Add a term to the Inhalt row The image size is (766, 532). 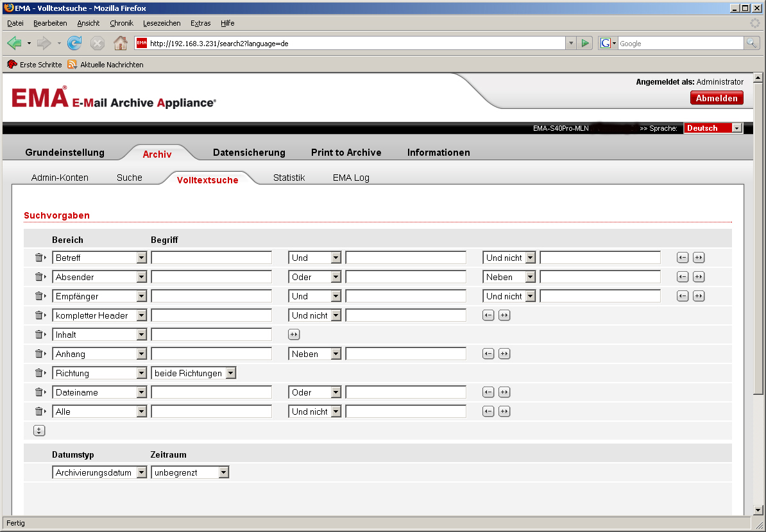(x=294, y=335)
